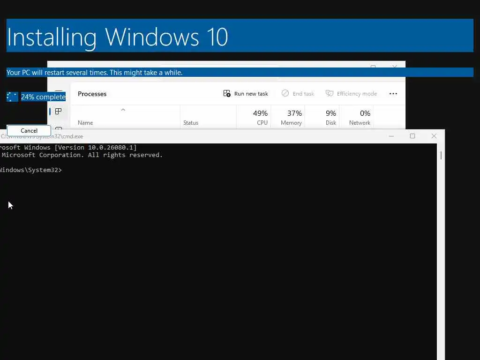Maximize the cmd.exe window
Image resolution: width=480 pixels, height=360 pixels.
412,136
